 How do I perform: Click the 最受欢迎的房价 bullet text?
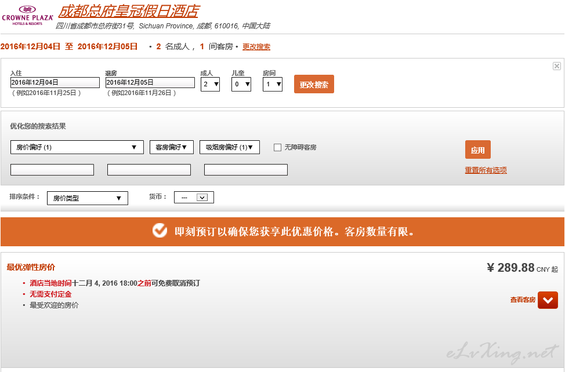[54, 305]
